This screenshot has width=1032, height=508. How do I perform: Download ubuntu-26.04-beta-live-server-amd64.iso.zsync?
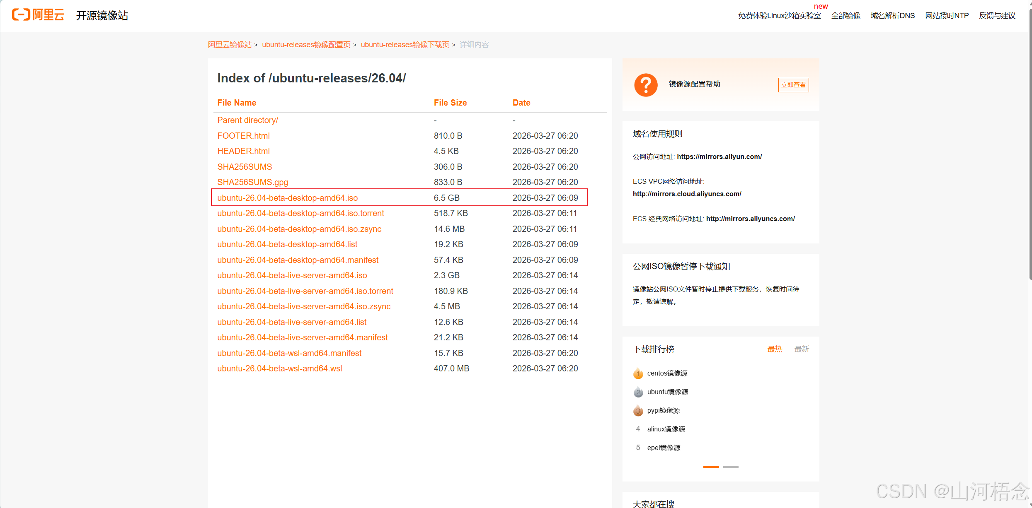[x=304, y=306]
